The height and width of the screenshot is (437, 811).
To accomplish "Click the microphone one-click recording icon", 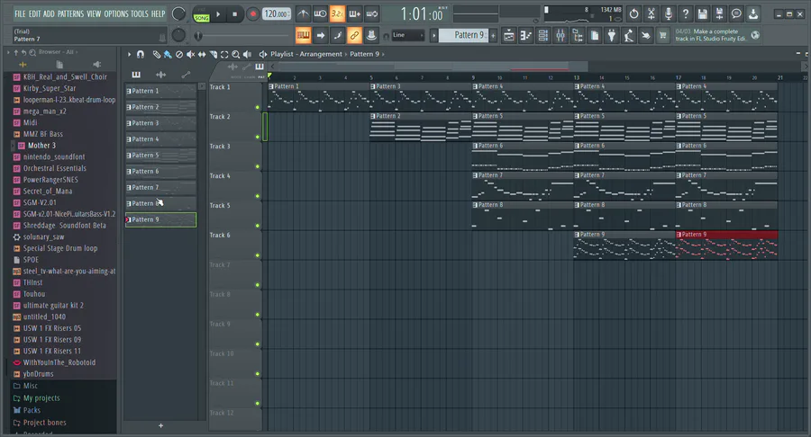I will pyautogui.click(x=669, y=13).
